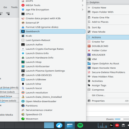The width and height of the screenshot is (129, 129).
Task: Open the Create New submenu
Action: [x=108, y=8]
